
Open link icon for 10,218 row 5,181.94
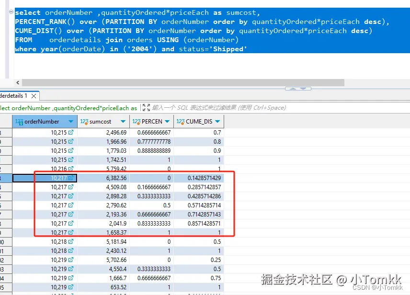[71, 242]
